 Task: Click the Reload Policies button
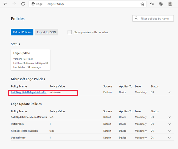[x=22, y=32]
